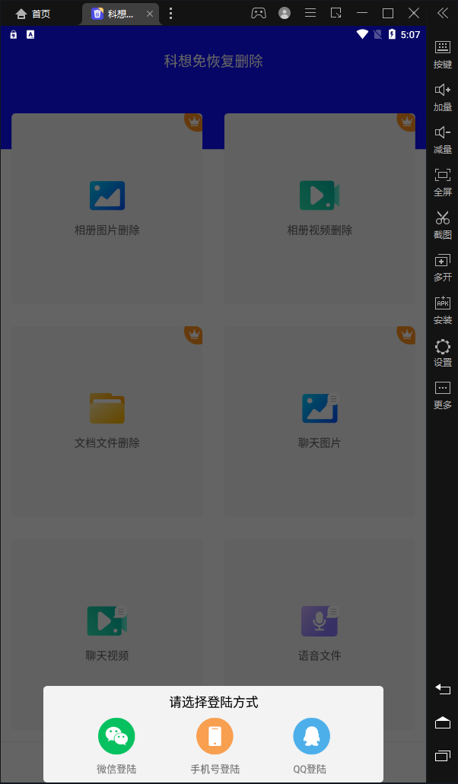Open 相册图片删除 image icon
Image resolution: width=458 pixels, height=784 pixels.
107,195
